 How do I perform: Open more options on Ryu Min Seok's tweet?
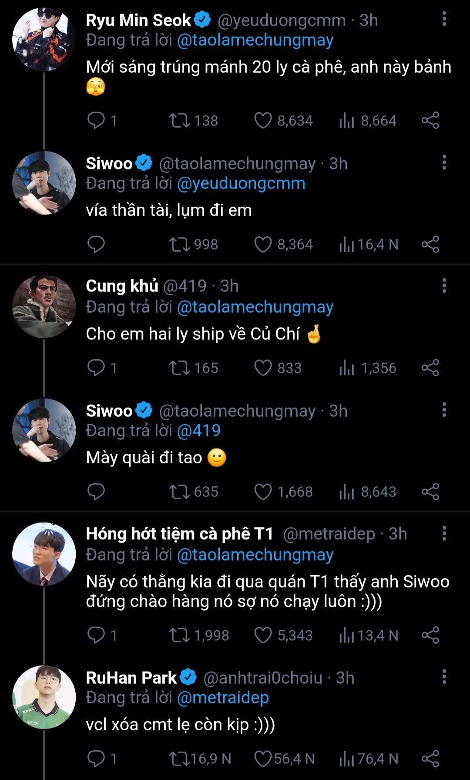444,19
